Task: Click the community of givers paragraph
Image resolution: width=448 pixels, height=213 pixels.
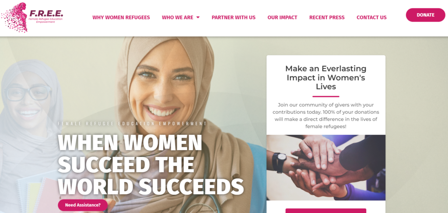Action: [325, 116]
